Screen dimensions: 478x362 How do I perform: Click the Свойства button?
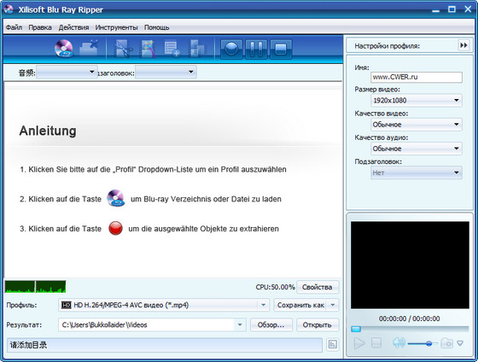[318, 287]
